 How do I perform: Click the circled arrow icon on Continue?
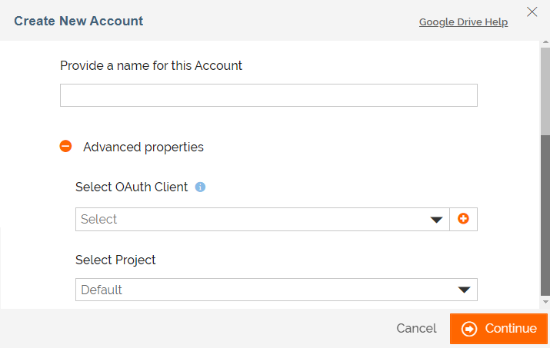(469, 329)
